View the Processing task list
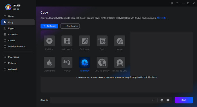 18,57
